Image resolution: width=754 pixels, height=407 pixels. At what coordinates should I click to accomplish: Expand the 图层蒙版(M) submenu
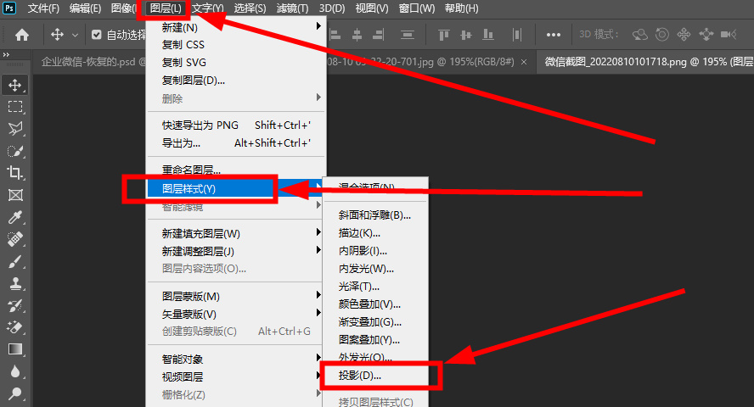[318, 295]
